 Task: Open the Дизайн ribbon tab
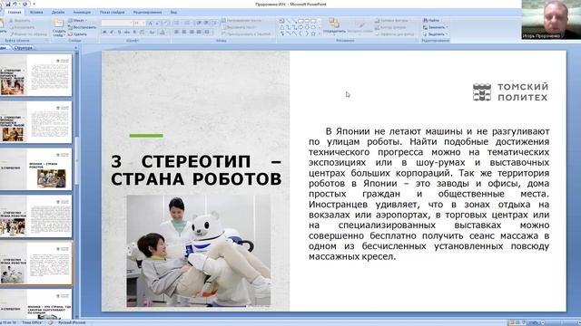click(x=58, y=12)
